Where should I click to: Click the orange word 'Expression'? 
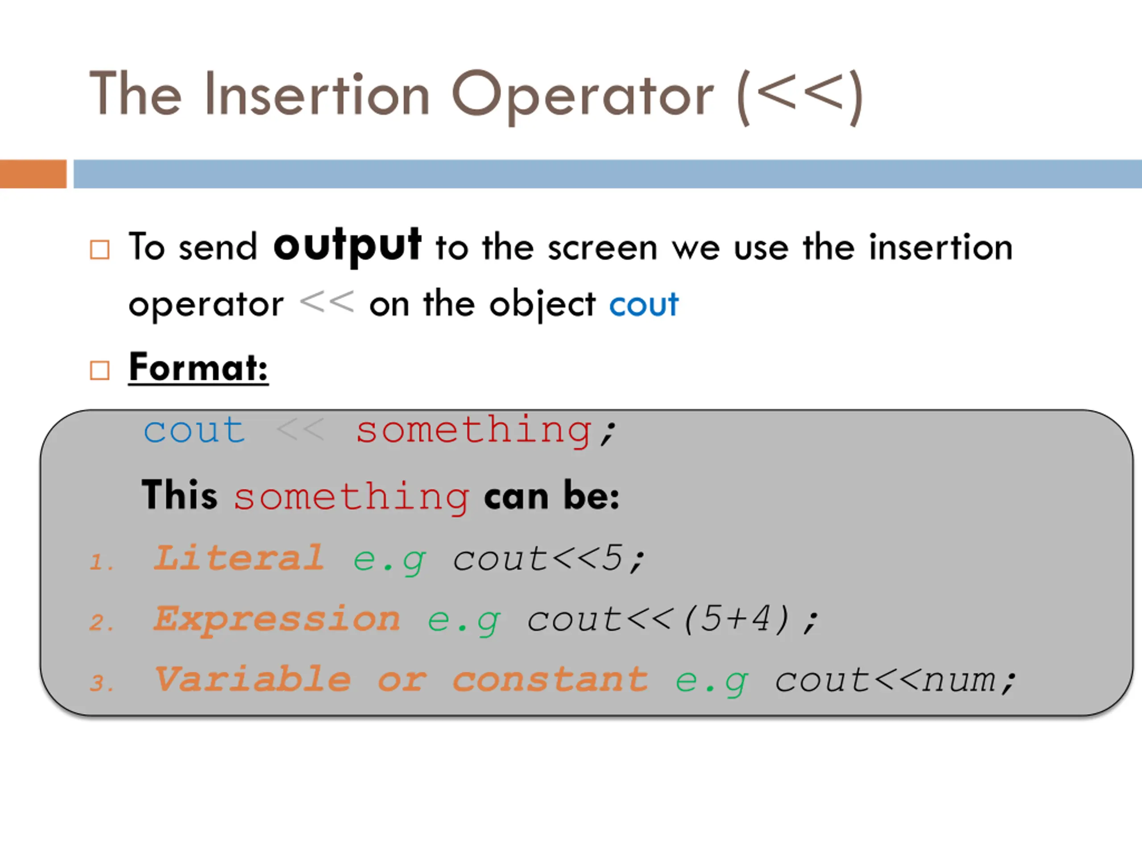(277, 620)
